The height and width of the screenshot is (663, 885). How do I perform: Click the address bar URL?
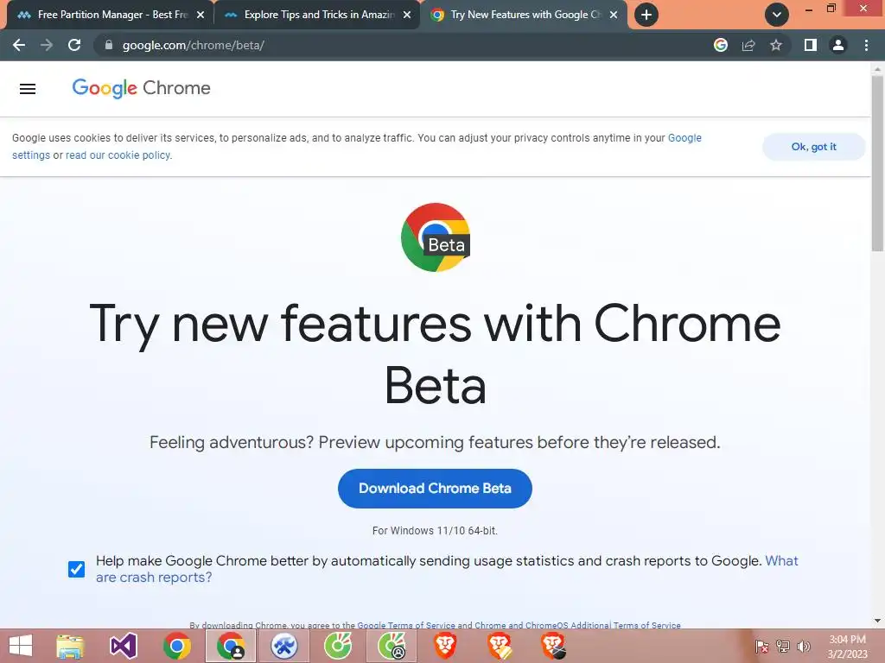point(193,45)
